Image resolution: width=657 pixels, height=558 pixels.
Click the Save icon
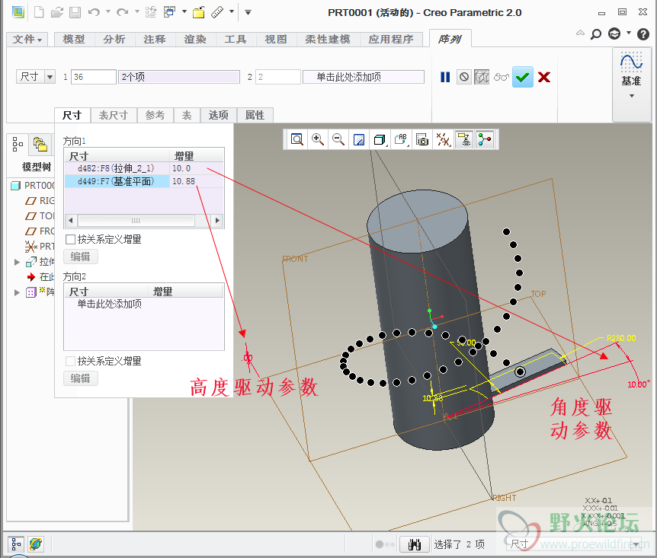[75, 12]
